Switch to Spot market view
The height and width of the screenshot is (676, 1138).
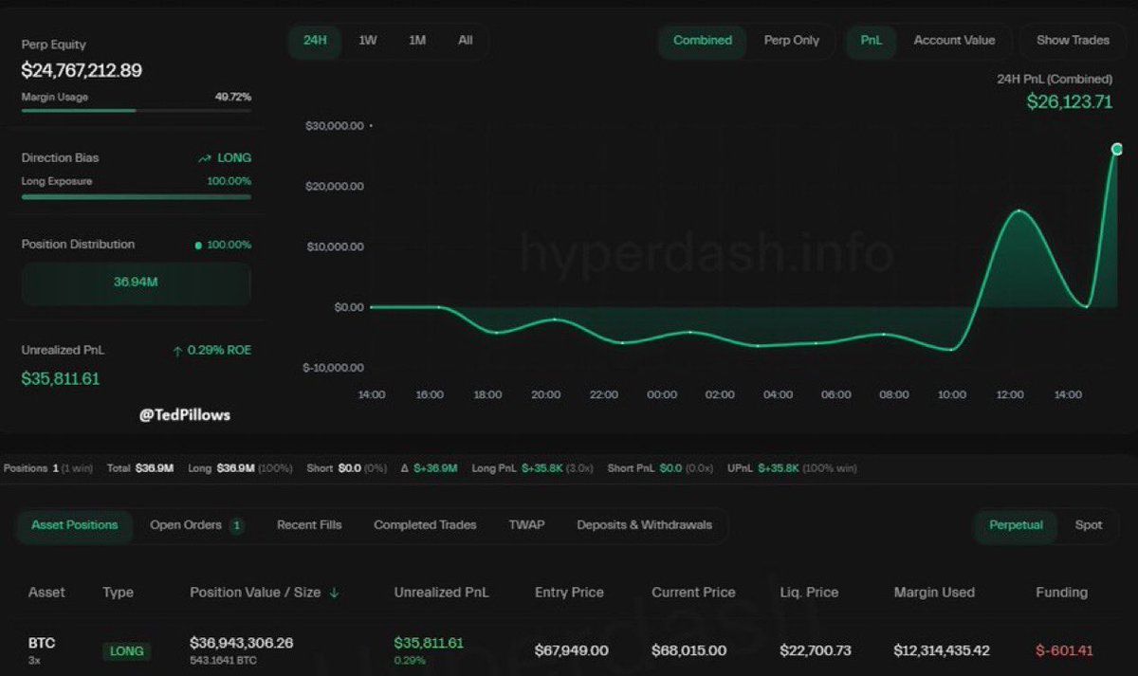1089,525
